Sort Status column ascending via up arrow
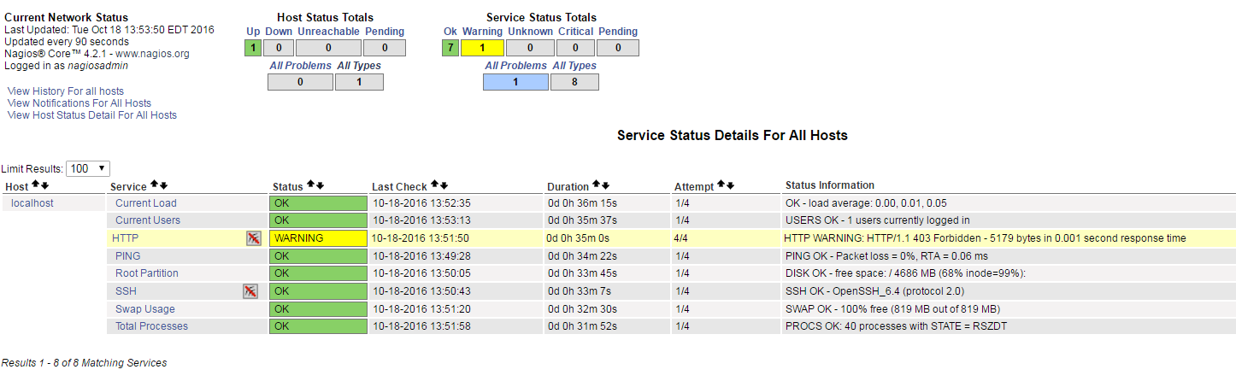 310,185
